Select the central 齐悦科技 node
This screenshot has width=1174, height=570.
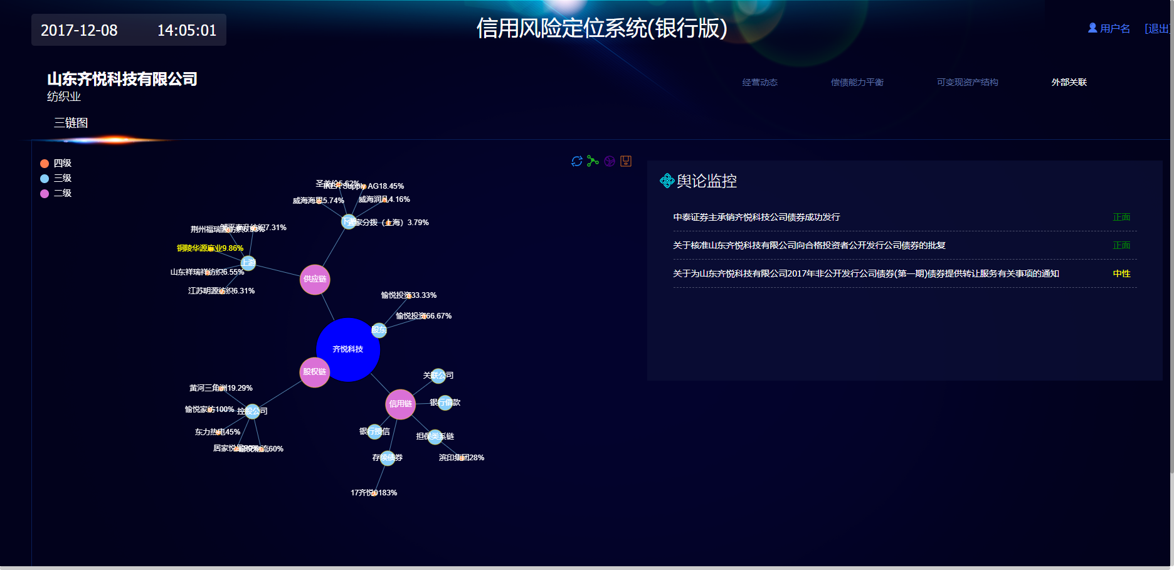coord(348,349)
